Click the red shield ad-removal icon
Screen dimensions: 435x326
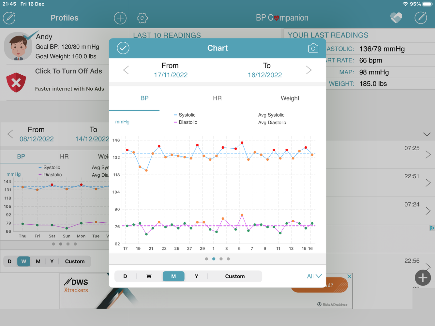coord(16,82)
